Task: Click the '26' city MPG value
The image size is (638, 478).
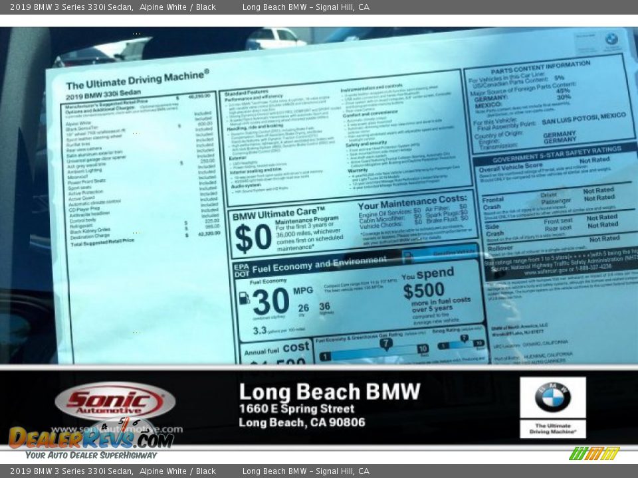Action: click(303, 307)
